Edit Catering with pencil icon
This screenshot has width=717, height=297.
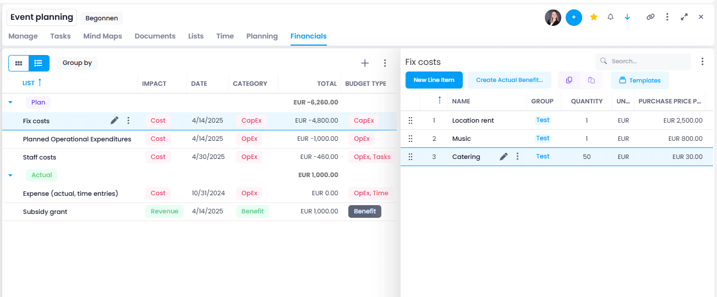pos(503,157)
